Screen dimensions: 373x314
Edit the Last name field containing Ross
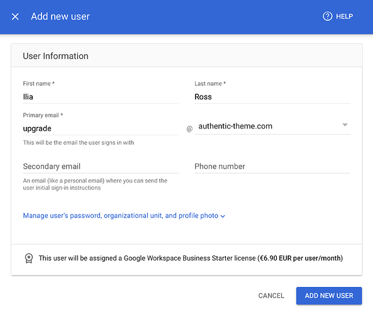(272, 97)
